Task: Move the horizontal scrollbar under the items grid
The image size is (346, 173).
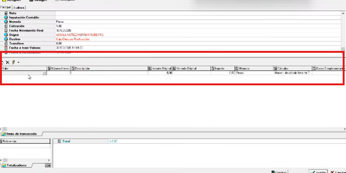Action: tap(5, 129)
